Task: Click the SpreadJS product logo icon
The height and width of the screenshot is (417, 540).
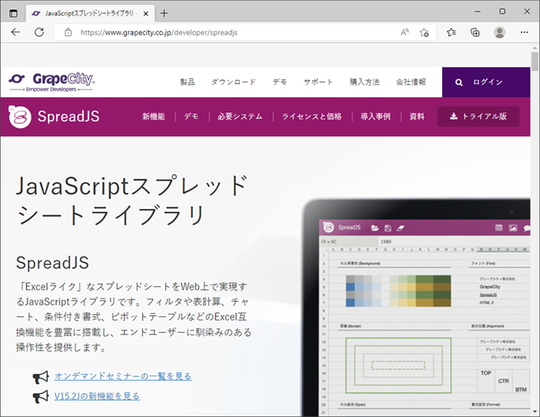Action: pos(19,116)
